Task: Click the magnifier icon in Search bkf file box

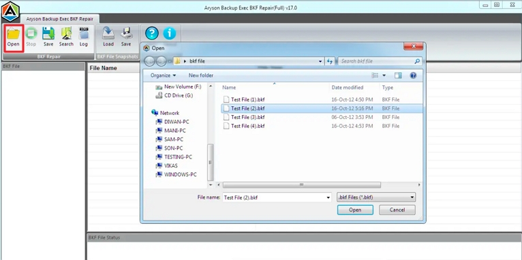Action: point(417,61)
